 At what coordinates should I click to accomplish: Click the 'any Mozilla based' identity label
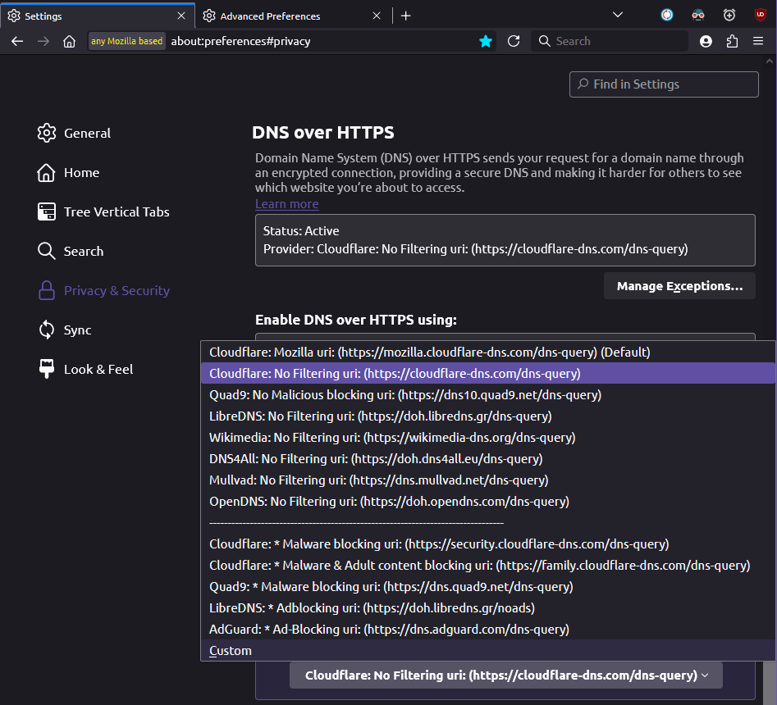click(x=126, y=41)
